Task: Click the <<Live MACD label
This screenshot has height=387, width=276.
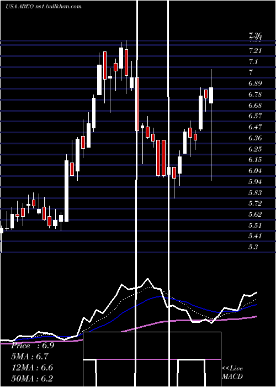Action: [232, 373]
